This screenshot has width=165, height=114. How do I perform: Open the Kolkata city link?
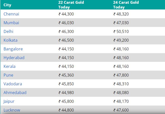(10, 40)
